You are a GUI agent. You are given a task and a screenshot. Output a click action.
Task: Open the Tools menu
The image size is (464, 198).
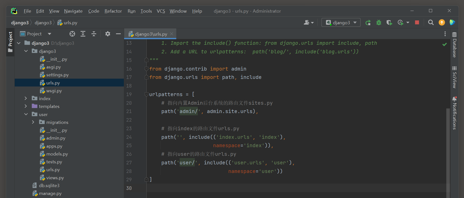(x=146, y=11)
